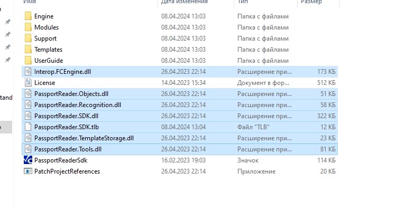Screen dimensions: 396x211
Task: Click the PassportReader.SDK.dll file icon
Action: pyautogui.click(x=28, y=116)
